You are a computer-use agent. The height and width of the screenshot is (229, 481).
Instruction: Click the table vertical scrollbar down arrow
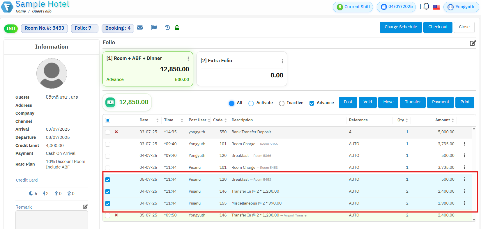point(474,220)
